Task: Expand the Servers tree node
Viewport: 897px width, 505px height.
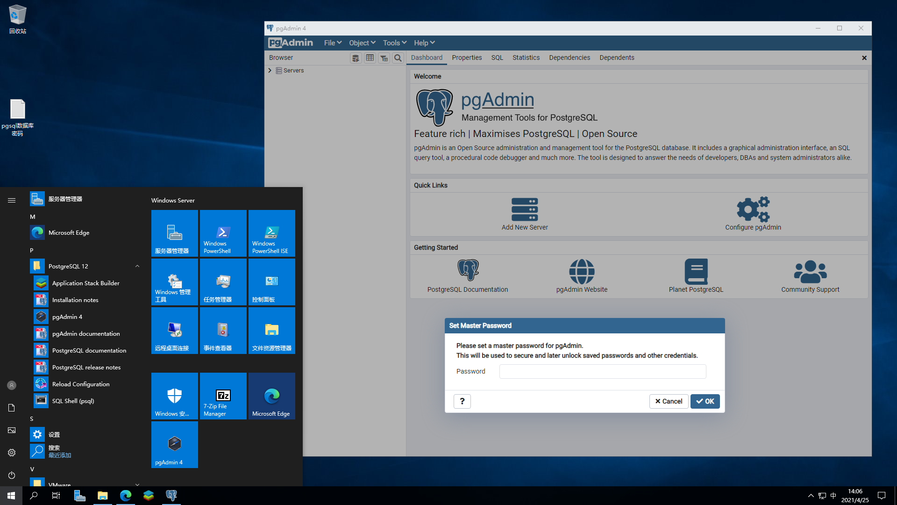Action: point(270,70)
